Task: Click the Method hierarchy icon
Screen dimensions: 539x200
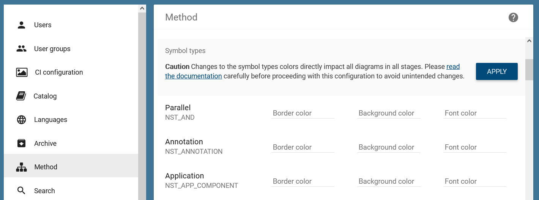Action: (22, 167)
